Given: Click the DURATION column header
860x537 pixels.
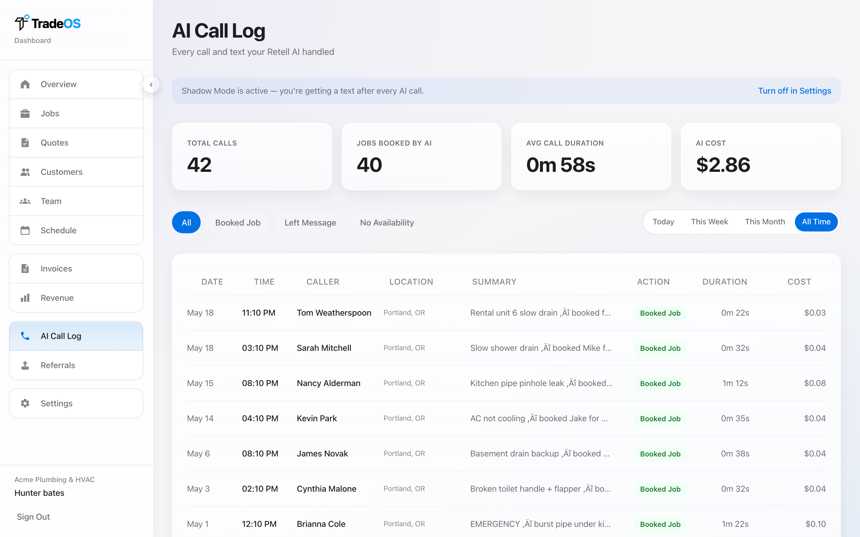Looking at the screenshot, I should (725, 282).
